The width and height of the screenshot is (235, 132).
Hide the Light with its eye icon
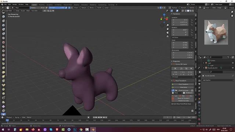coord(233,63)
